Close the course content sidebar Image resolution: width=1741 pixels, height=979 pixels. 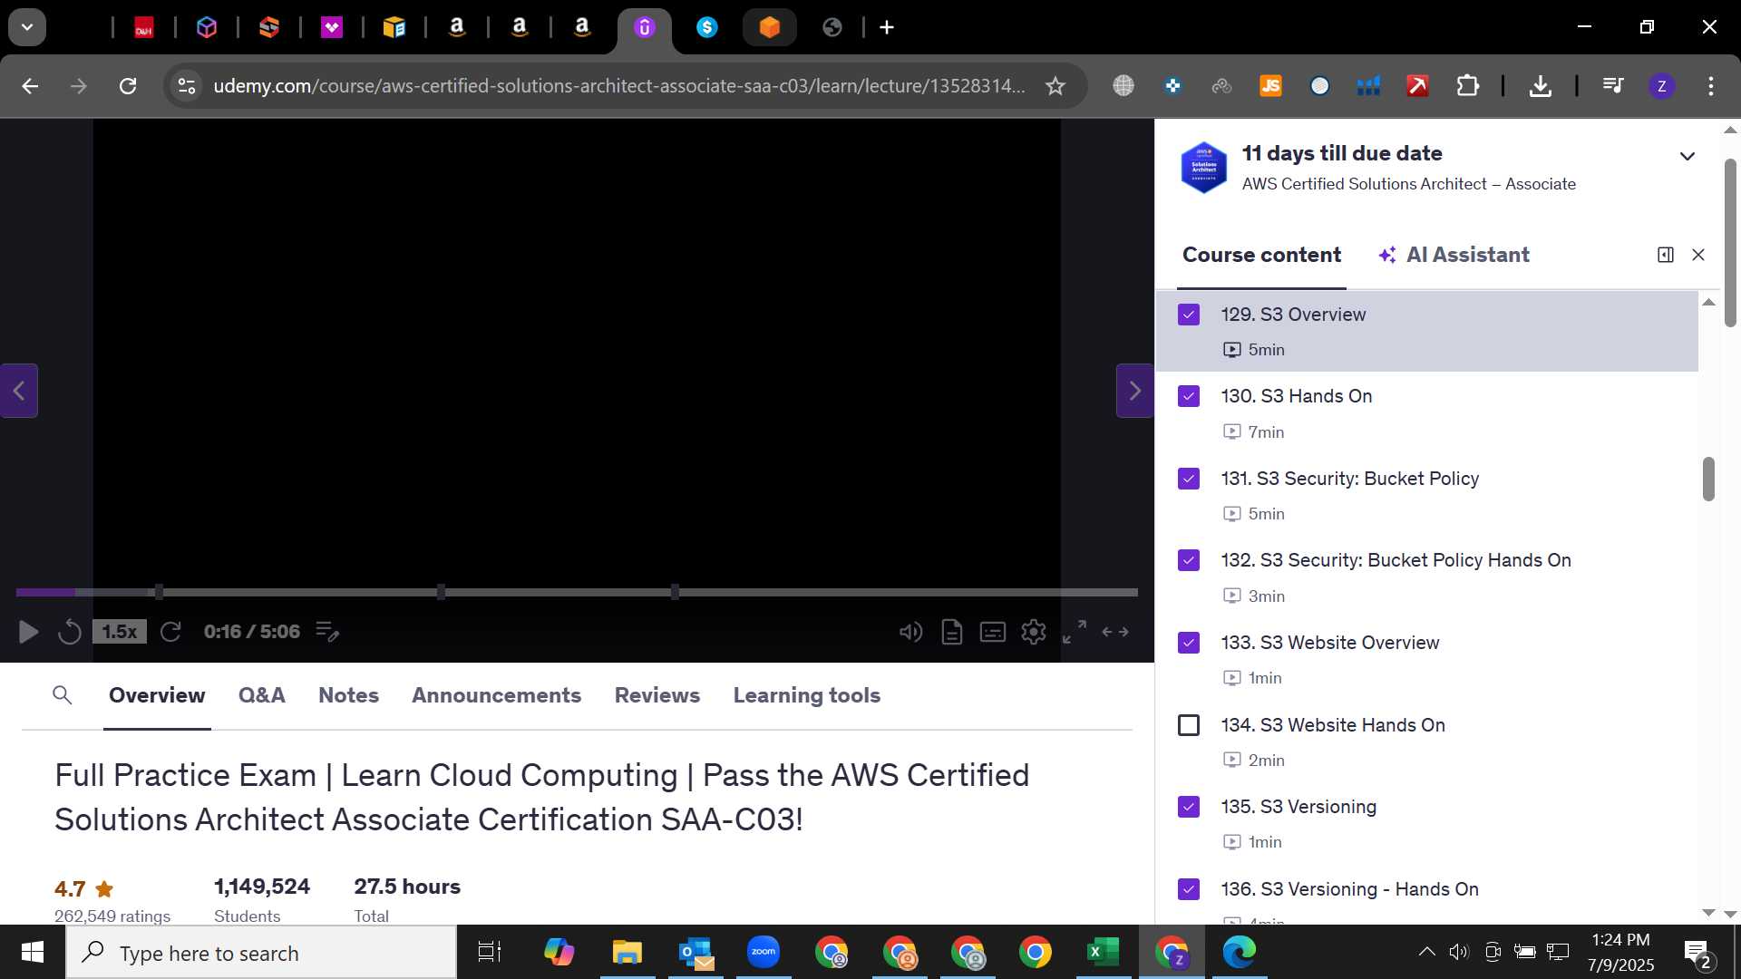click(1698, 255)
